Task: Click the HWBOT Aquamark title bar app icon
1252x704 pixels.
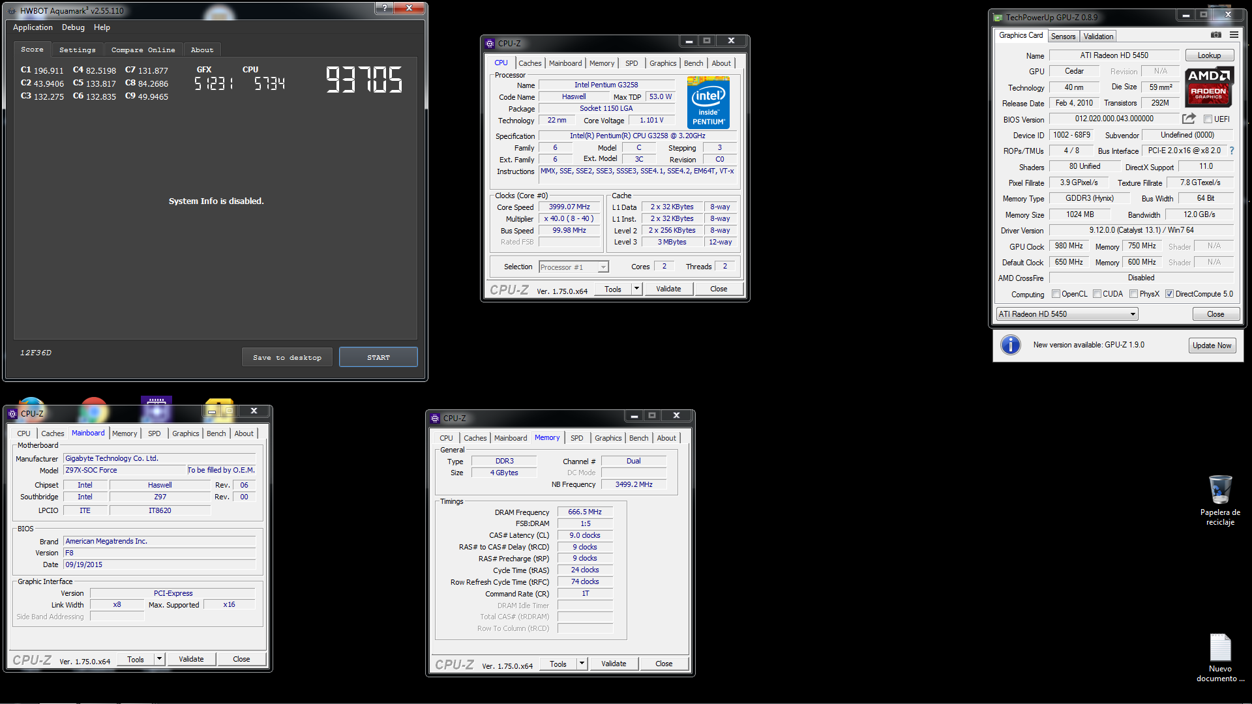Action: [12, 11]
